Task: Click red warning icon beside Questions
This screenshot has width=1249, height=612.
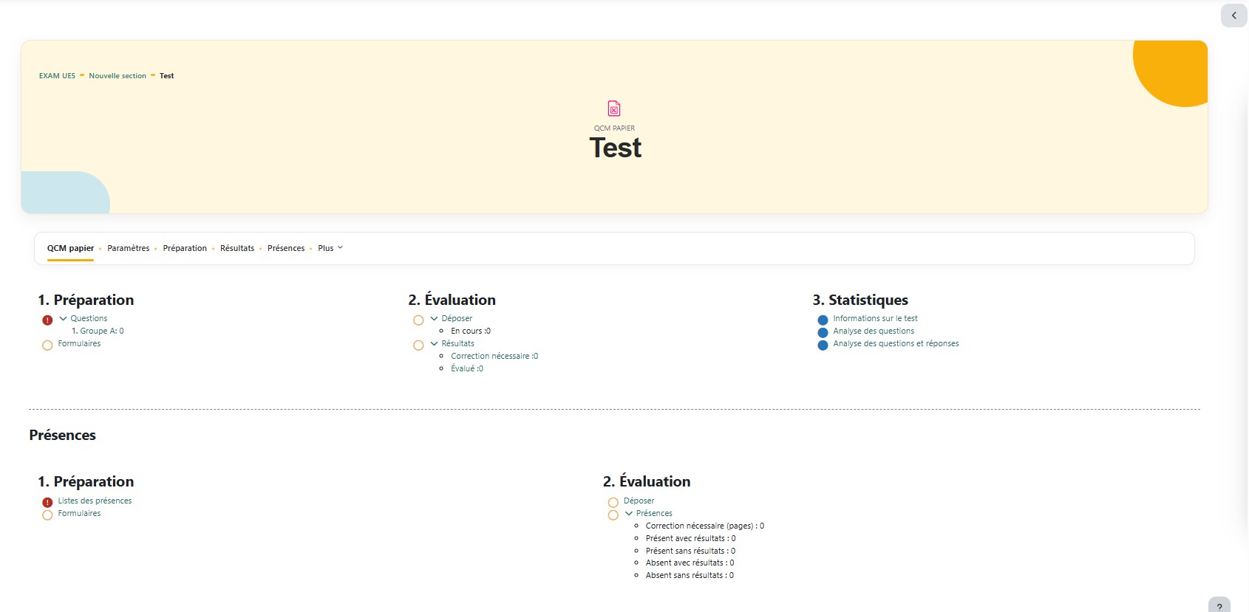Action: [x=47, y=320]
